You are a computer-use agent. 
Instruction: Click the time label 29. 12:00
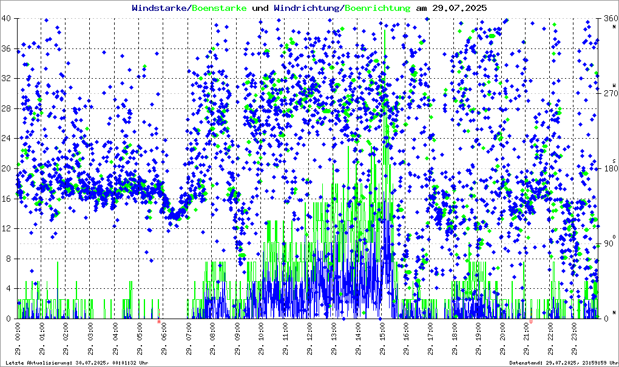coord(309,339)
